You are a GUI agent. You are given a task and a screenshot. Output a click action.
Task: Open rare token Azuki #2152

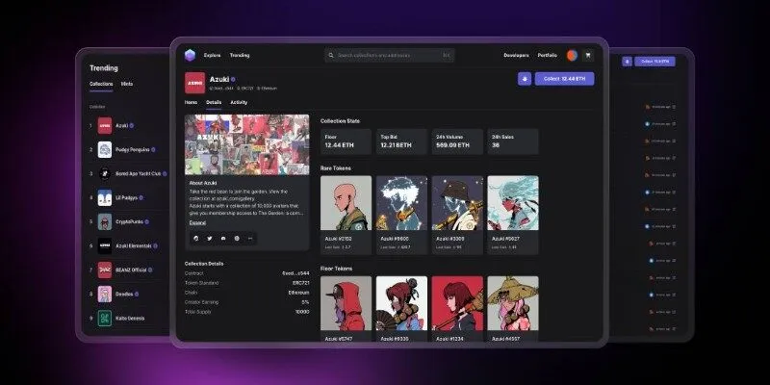346,215
